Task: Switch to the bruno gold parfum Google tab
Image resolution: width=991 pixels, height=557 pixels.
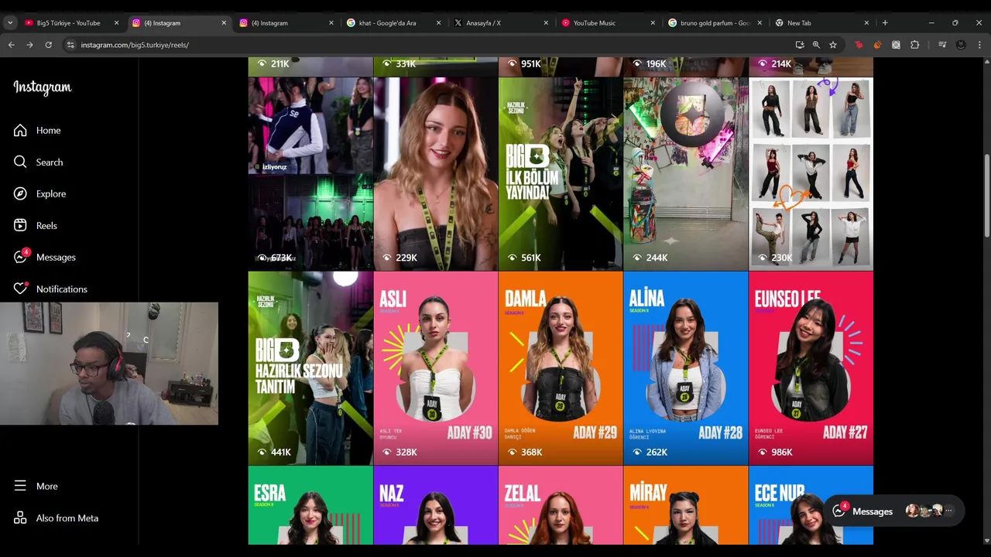Action: click(715, 22)
